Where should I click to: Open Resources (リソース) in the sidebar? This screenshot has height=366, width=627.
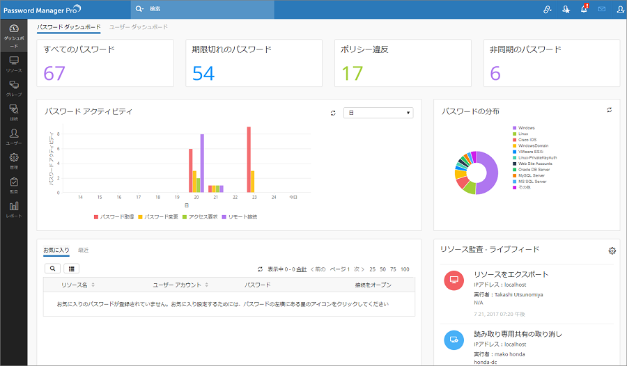(x=14, y=64)
